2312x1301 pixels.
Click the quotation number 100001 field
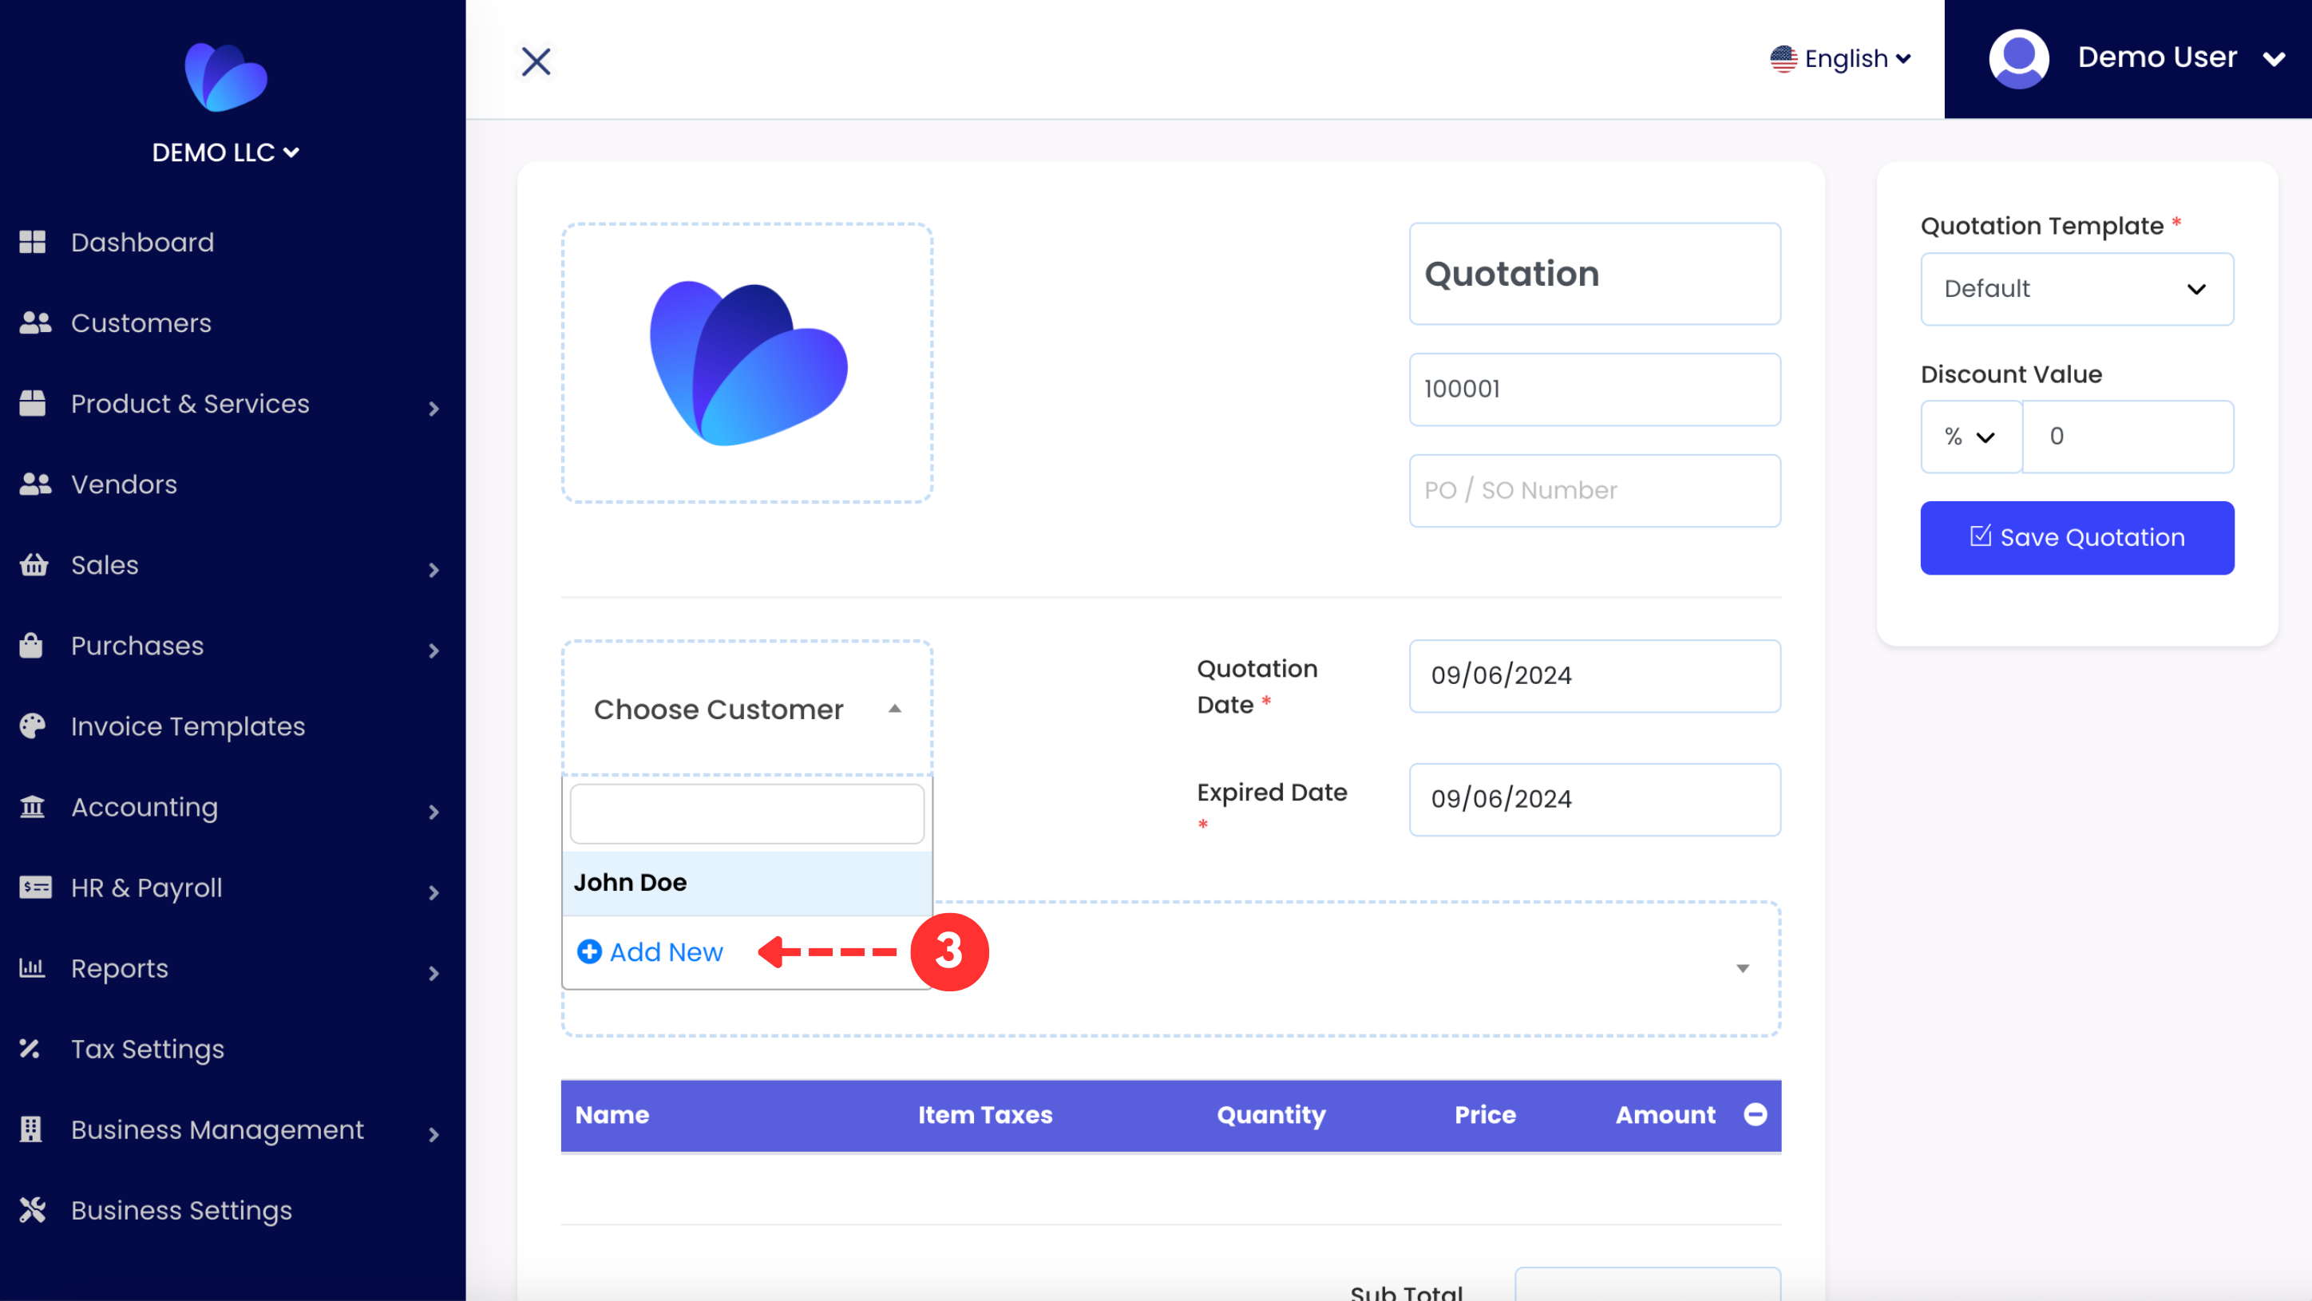pos(1594,390)
